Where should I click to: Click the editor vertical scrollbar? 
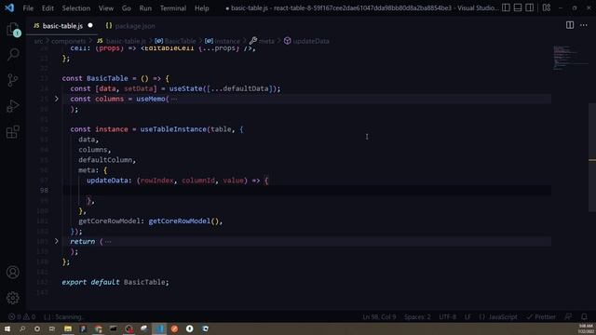tap(592, 157)
